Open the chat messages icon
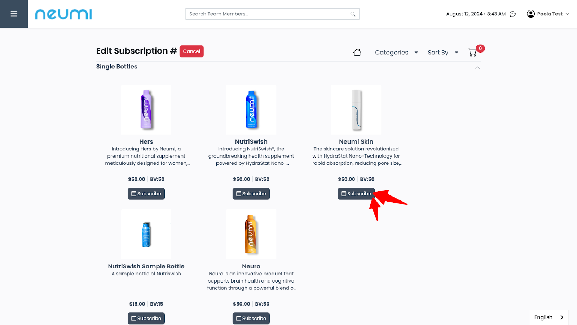The image size is (577, 325). 513,14
